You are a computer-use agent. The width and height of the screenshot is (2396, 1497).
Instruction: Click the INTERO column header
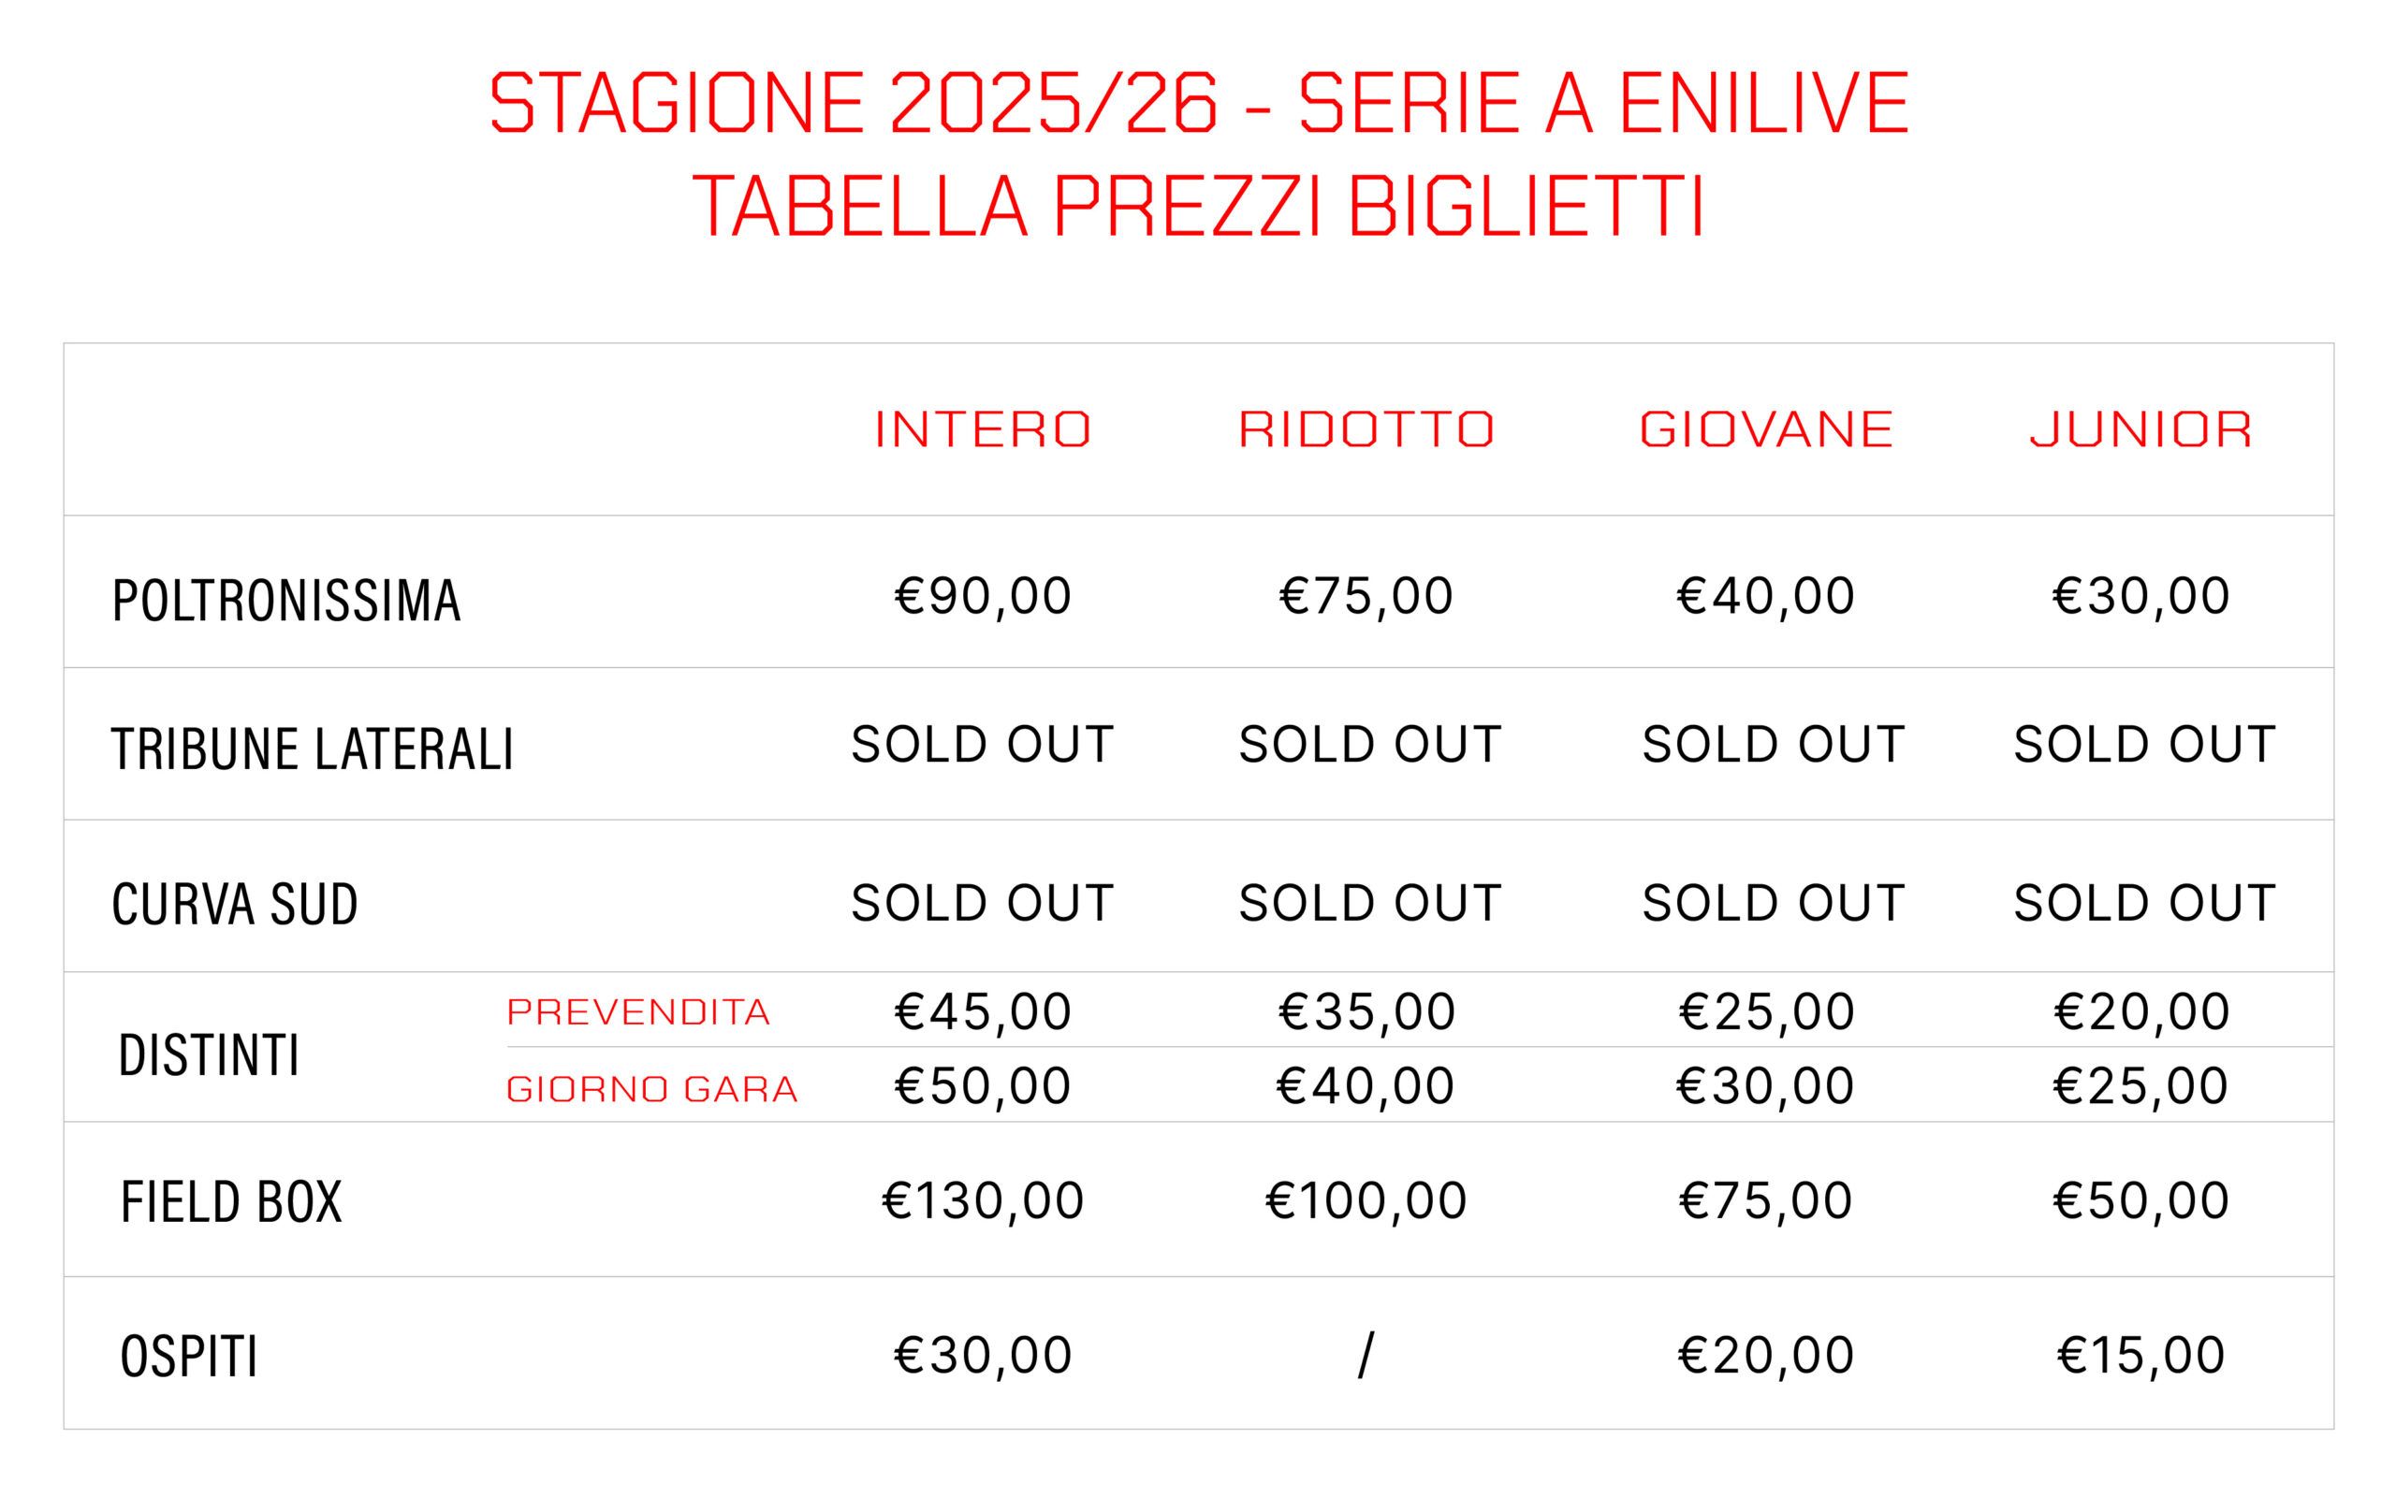(982, 429)
